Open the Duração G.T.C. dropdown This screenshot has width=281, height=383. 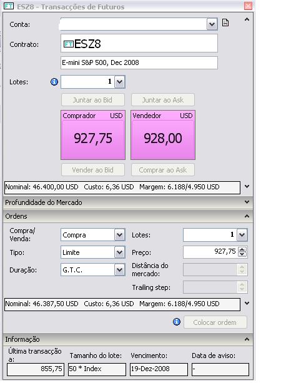tap(120, 270)
